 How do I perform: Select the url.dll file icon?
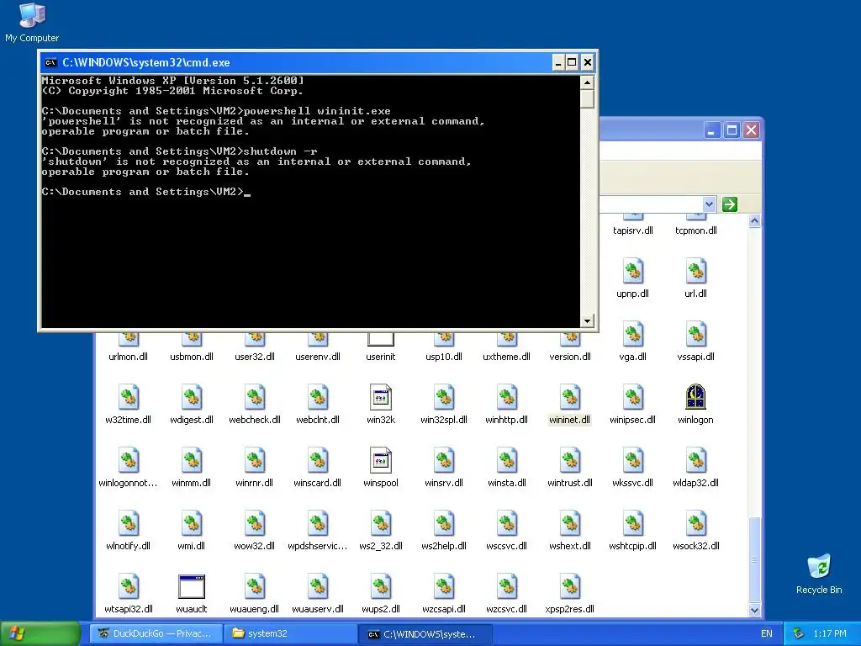click(695, 271)
